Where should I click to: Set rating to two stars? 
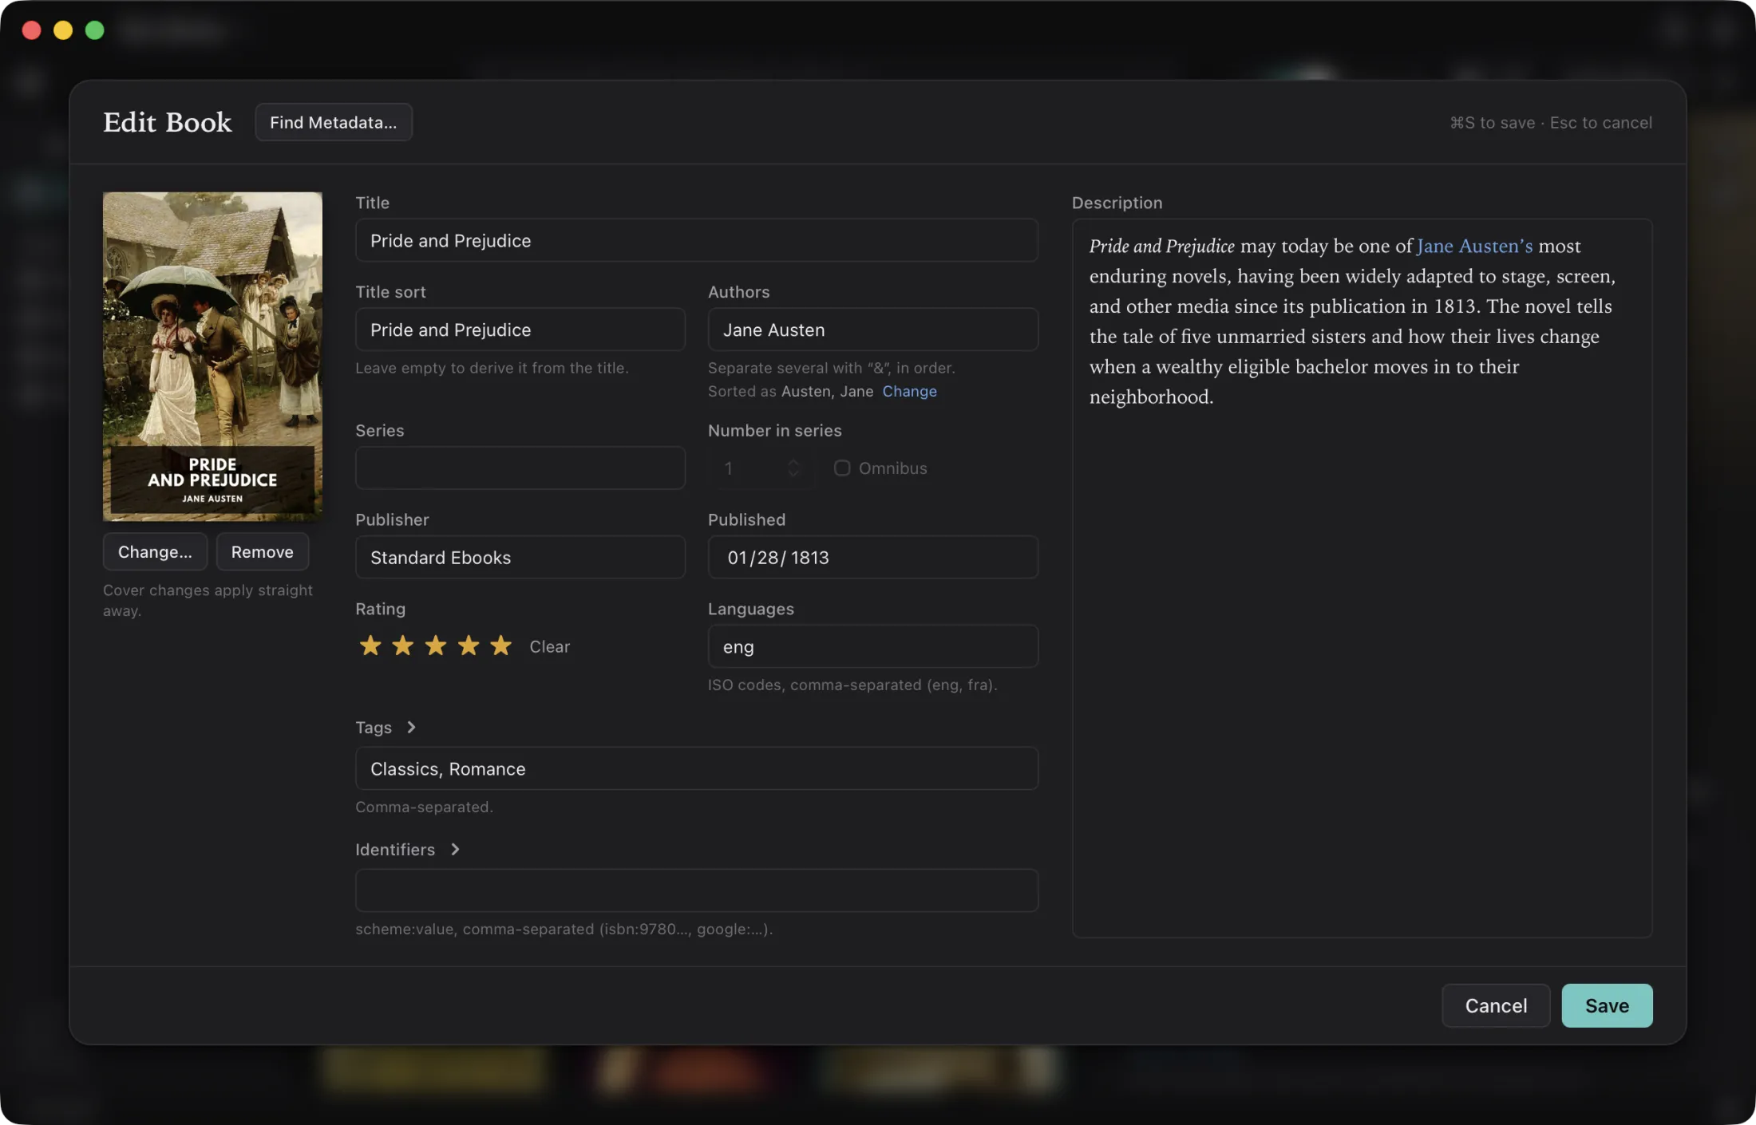(402, 645)
